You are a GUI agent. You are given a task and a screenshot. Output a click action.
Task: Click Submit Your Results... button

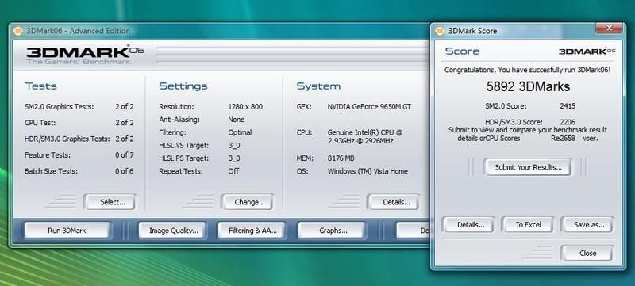(527, 167)
